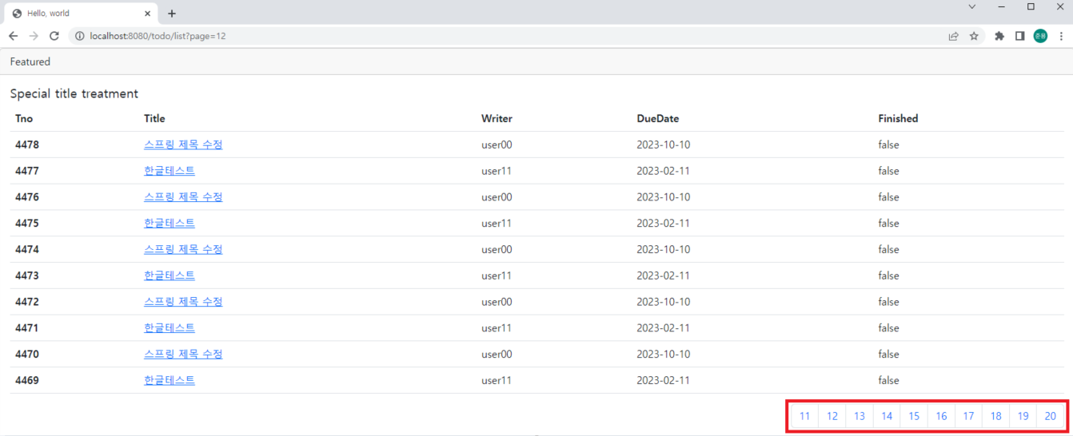Open the Chrome three-dot menu
Screen dimensions: 1073x436
pyautogui.click(x=1061, y=36)
